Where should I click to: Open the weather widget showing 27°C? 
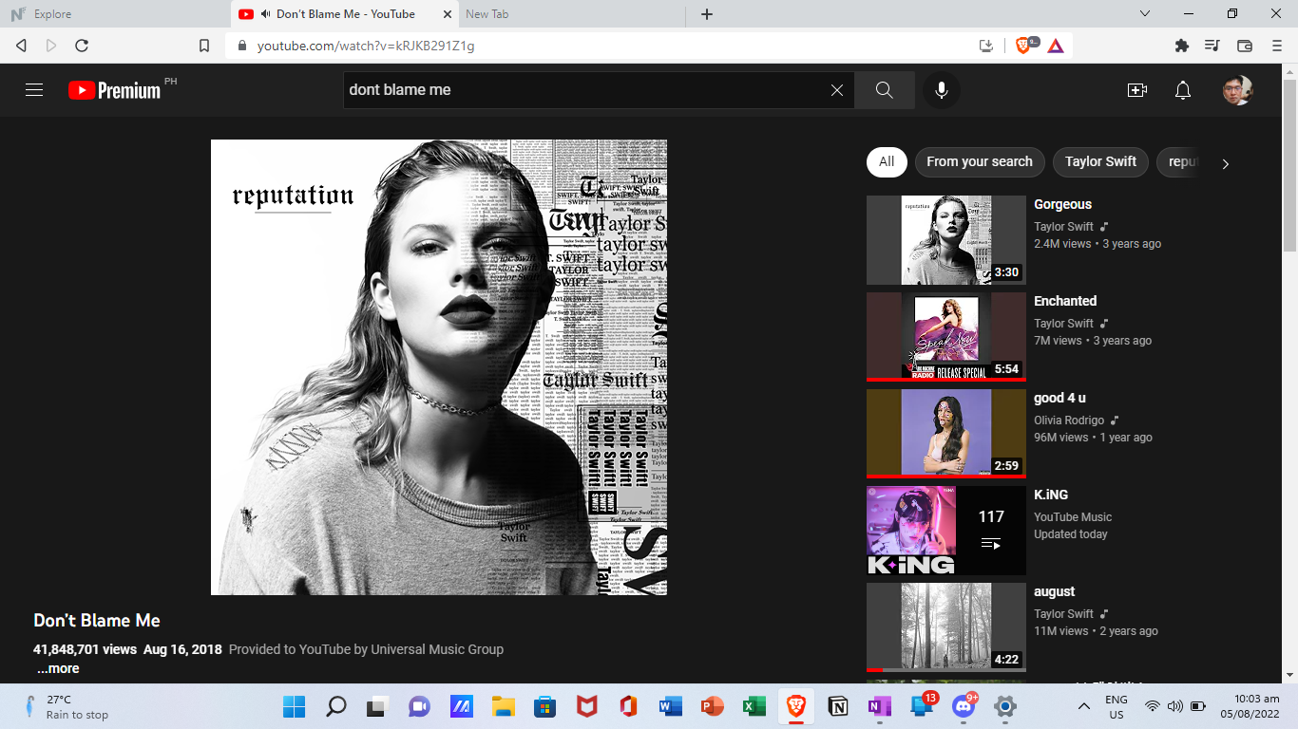pyautogui.click(x=67, y=706)
